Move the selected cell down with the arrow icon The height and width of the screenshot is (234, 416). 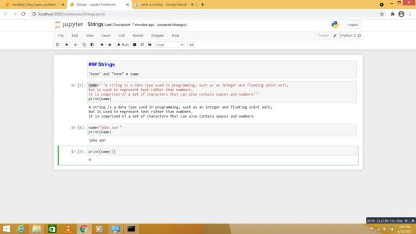[x=110, y=45]
